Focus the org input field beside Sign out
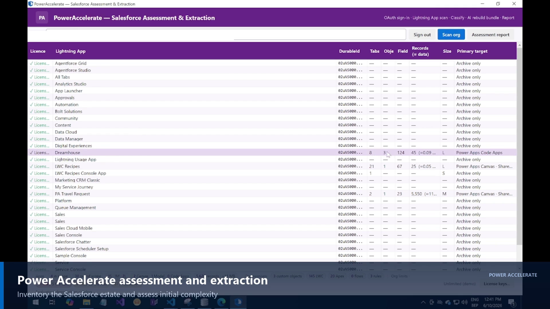 point(226,34)
